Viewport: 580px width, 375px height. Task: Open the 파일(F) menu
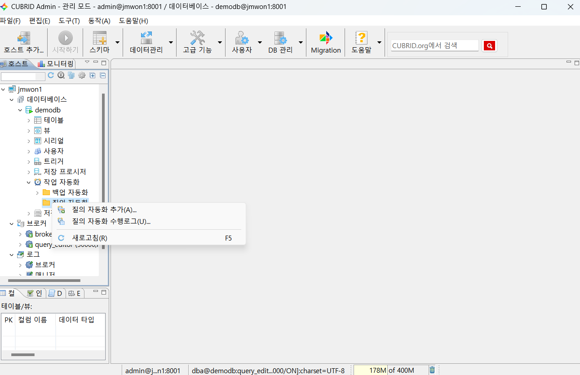[x=10, y=21]
